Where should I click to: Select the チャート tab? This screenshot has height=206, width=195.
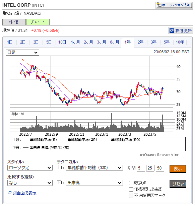(x=38, y=22)
